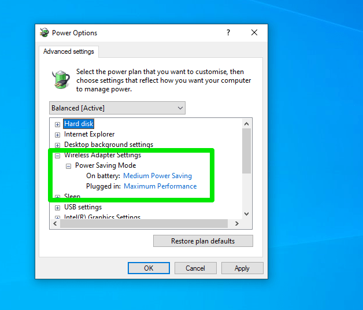Select Internet Explorer tree item

point(90,134)
